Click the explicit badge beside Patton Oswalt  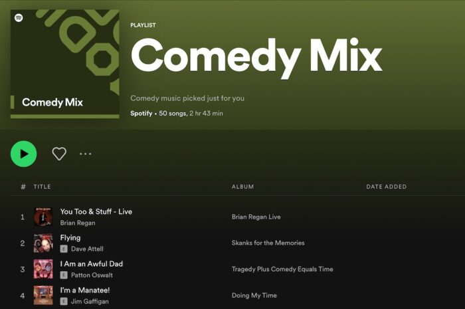click(64, 275)
